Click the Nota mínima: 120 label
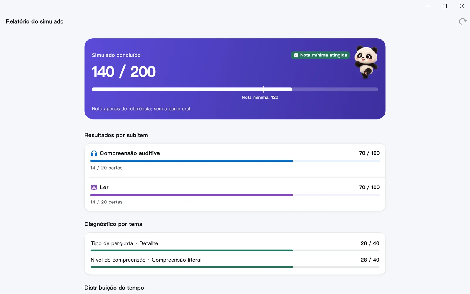This screenshot has width=470, height=294. click(260, 97)
